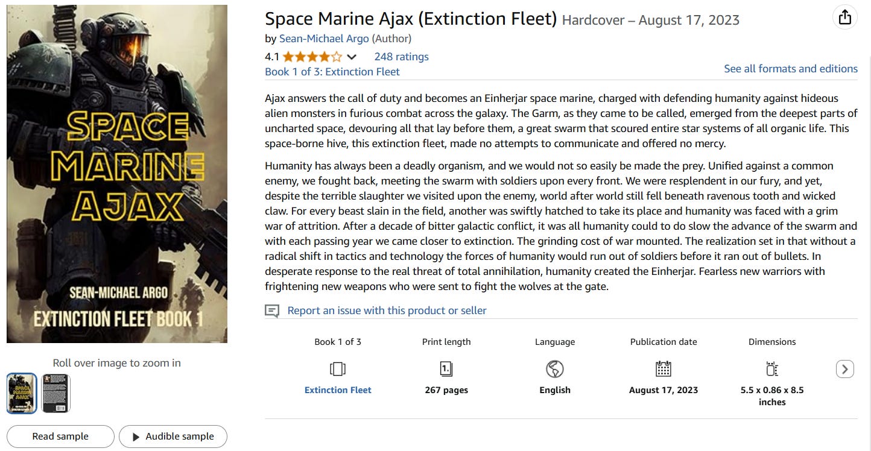Open Book 1 of 3: Extinction Fleet link
Screen dimensions: 871x451
(332, 72)
